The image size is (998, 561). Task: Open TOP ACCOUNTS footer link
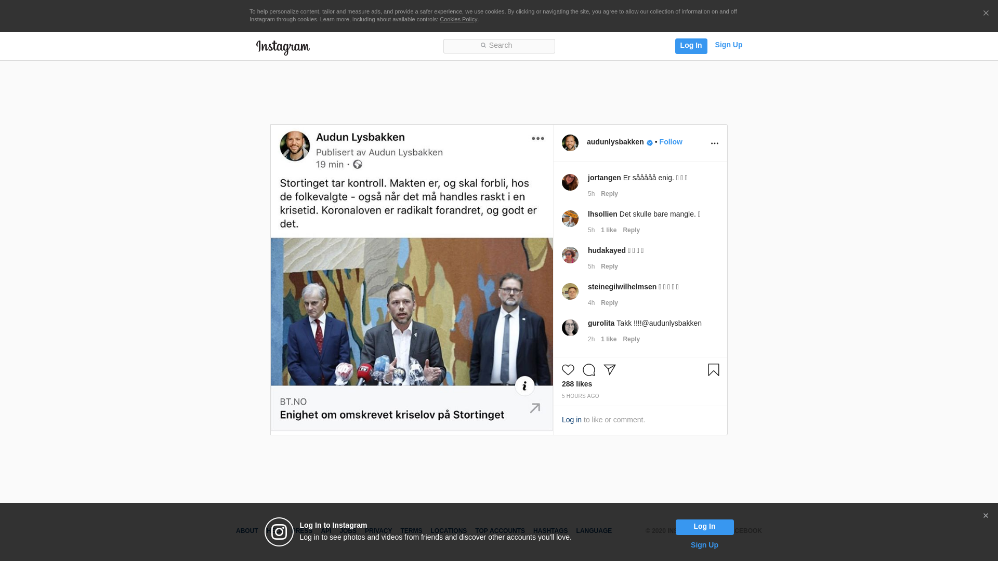[500, 531]
